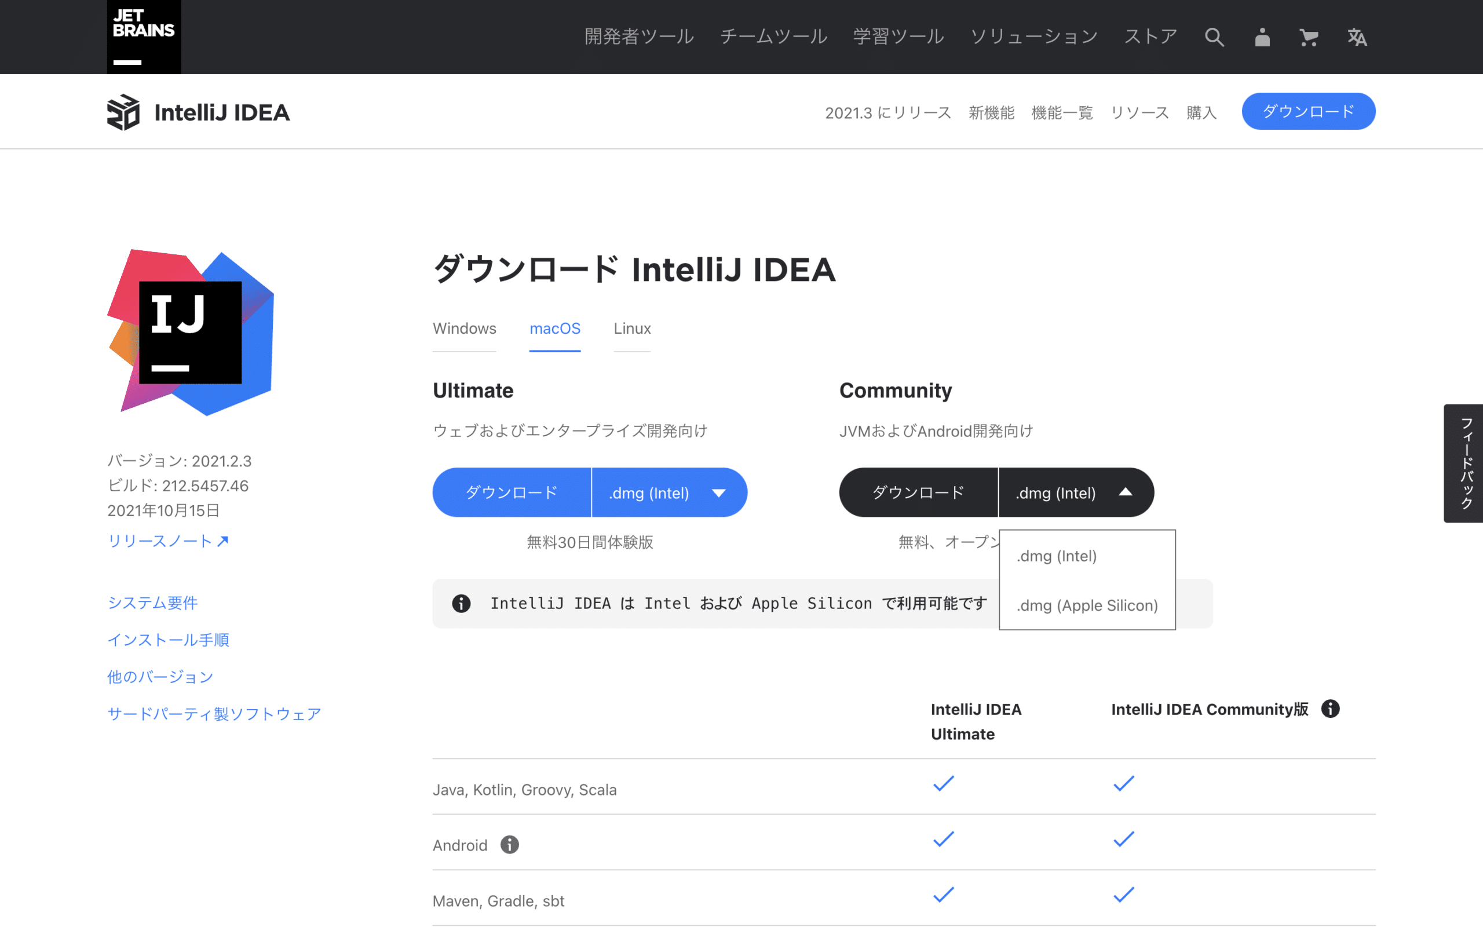Open the システム要件 link
The image size is (1483, 927).
coord(152,603)
